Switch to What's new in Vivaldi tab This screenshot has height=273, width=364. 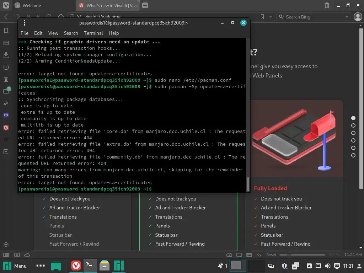pyautogui.click(x=108, y=5)
